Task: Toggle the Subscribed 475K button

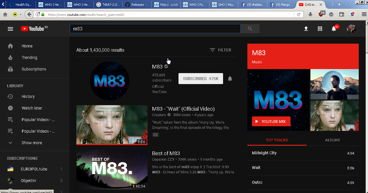Action: 200,79
